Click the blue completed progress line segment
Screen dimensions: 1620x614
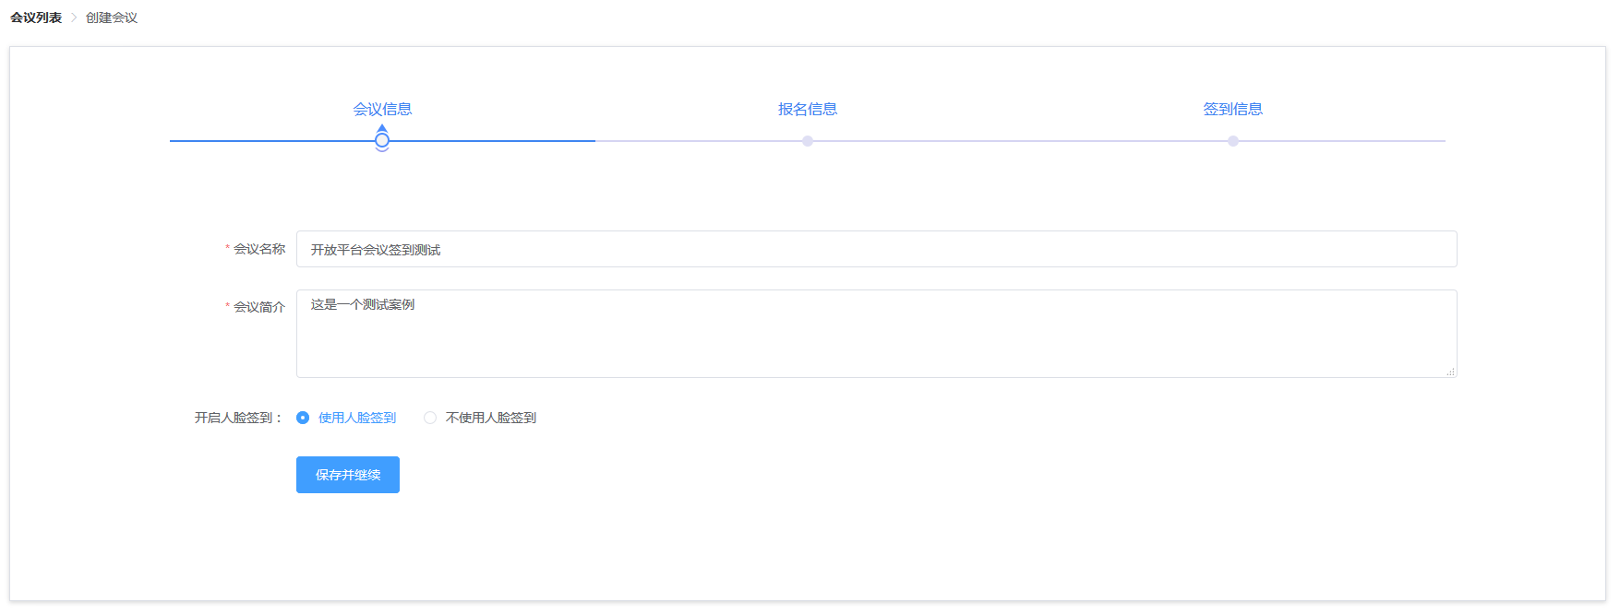489,141
